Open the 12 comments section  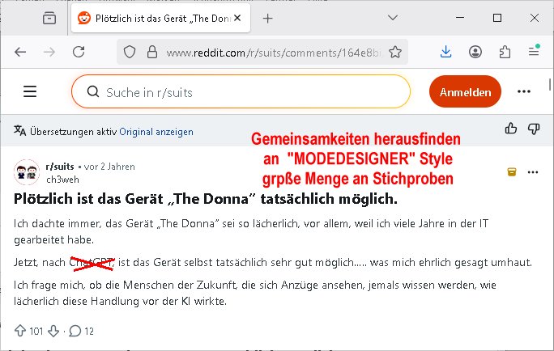pos(81,330)
